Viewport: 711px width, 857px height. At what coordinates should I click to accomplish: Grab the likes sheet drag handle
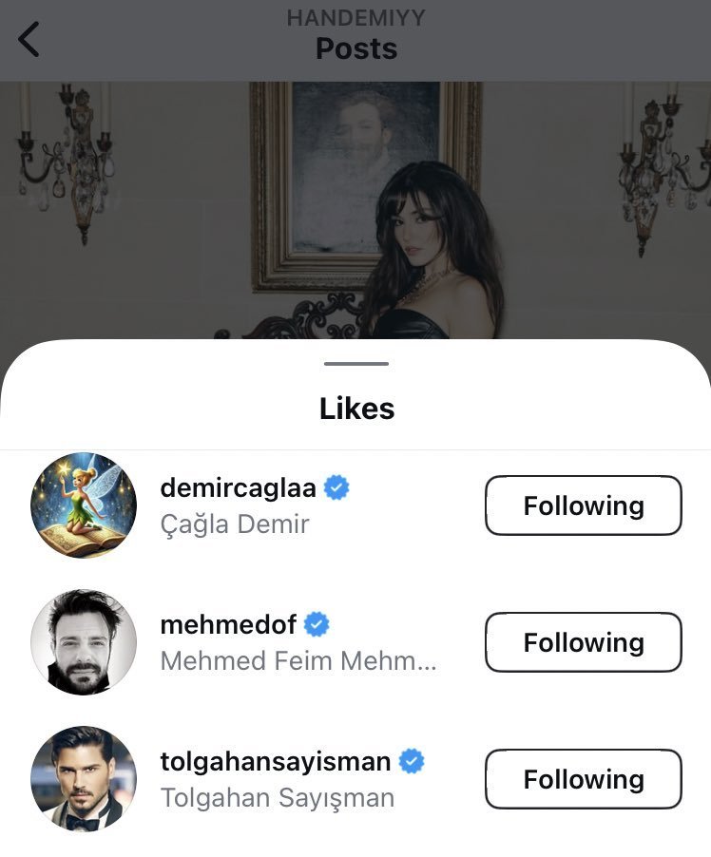click(356, 364)
